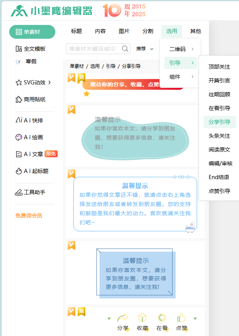
Task: Choose 点赞引导 from submenu
Action: pos(219,191)
